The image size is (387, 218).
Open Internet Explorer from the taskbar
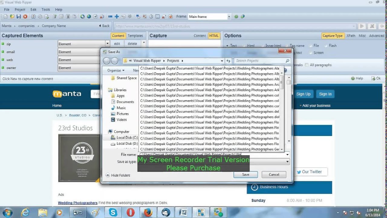coord(25,212)
